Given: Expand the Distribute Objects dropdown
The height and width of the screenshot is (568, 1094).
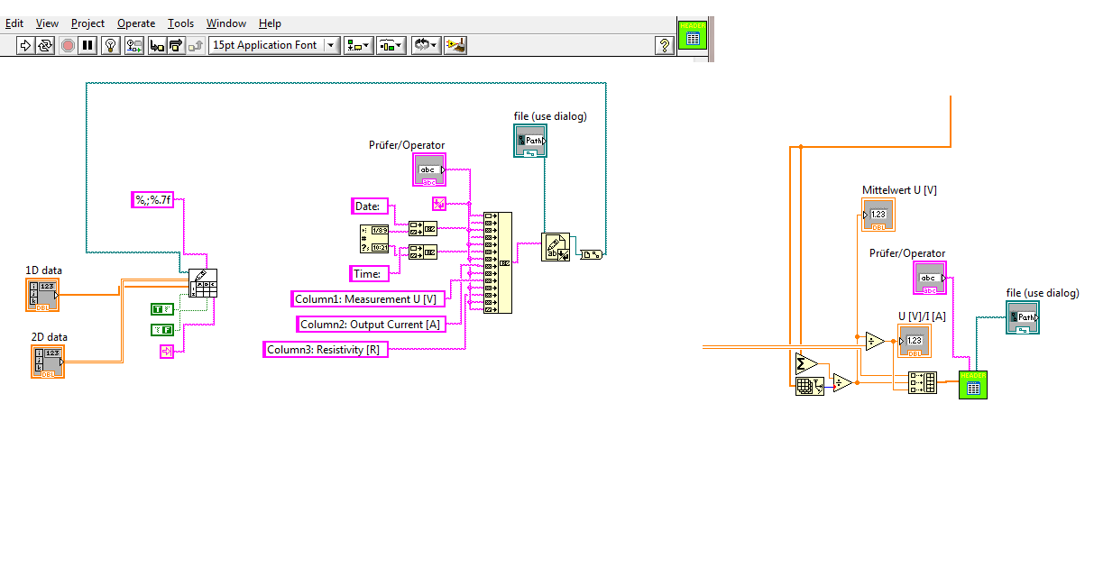Looking at the screenshot, I should 391,45.
